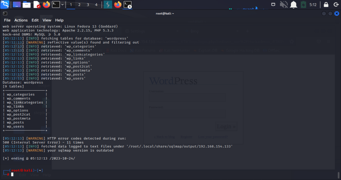Switch to Burp Suite taskbar window
341x180 pixels.
coord(108,5)
